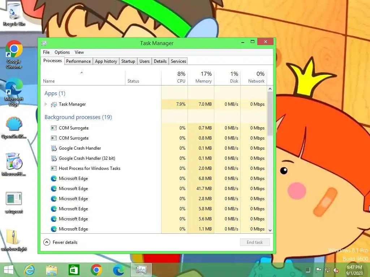
Task: Switch to the App history tab
Action: pyautogui.click(x=106, y=61)
